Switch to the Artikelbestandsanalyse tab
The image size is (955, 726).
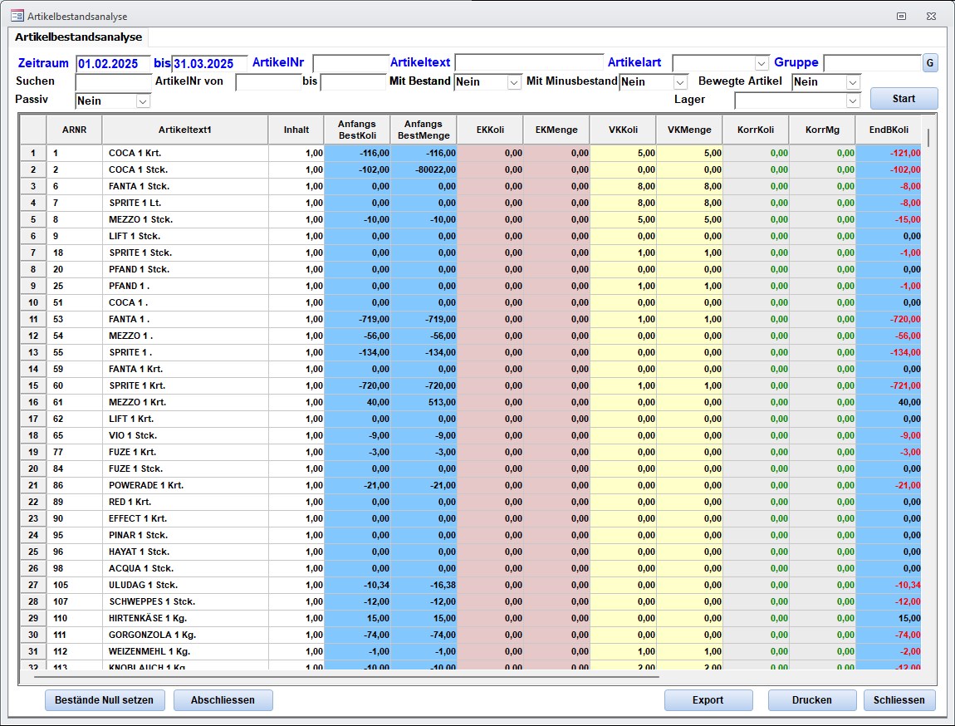(x=78, y=37)
